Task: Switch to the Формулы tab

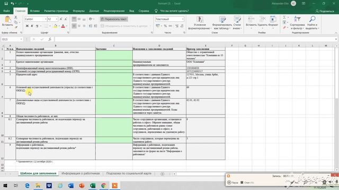Action: pyautogui.click(x=78, y=11)
